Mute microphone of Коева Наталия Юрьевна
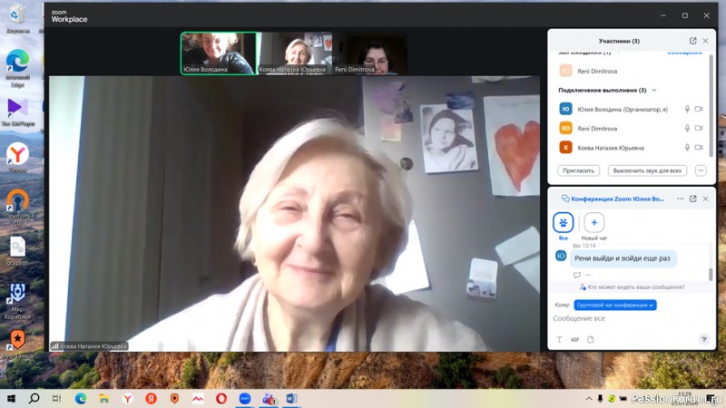726x408 pixels. tap(688, 147)
